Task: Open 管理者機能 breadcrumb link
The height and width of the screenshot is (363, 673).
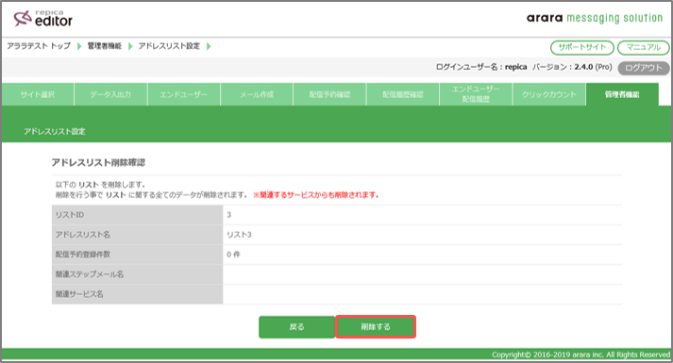Action: pos(104,46)
